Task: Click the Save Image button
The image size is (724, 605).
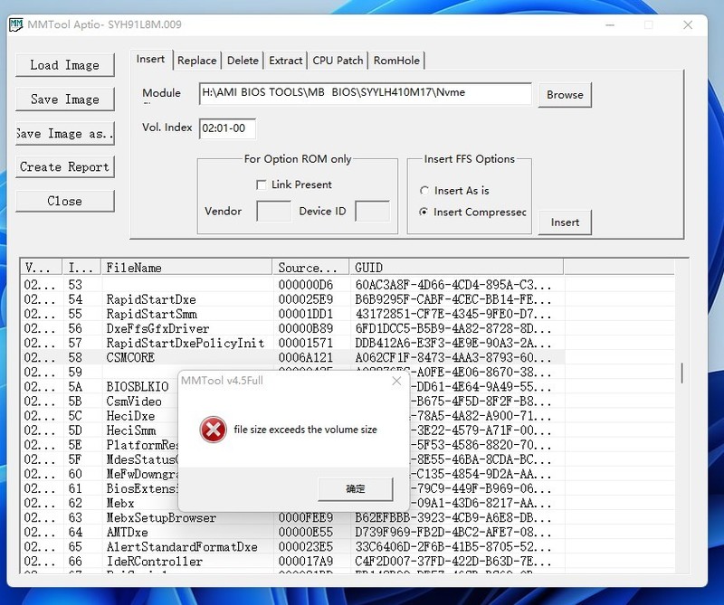Action: coord(64,99)
